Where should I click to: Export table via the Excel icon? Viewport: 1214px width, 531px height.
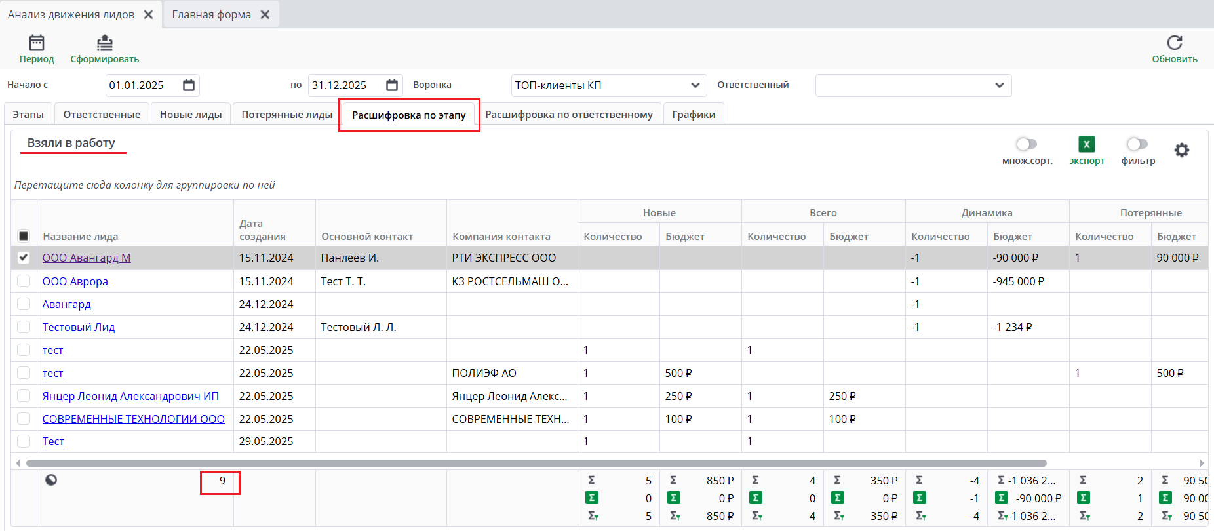tap(1086, 145)
